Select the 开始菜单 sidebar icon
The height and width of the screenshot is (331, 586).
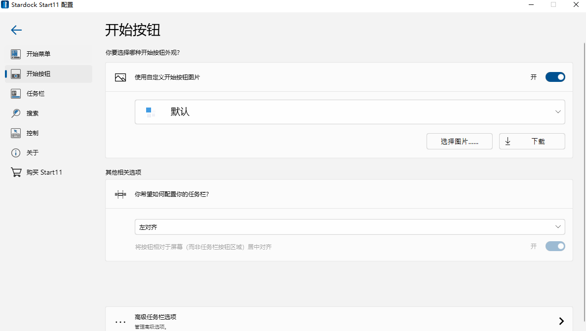point(17,54)
